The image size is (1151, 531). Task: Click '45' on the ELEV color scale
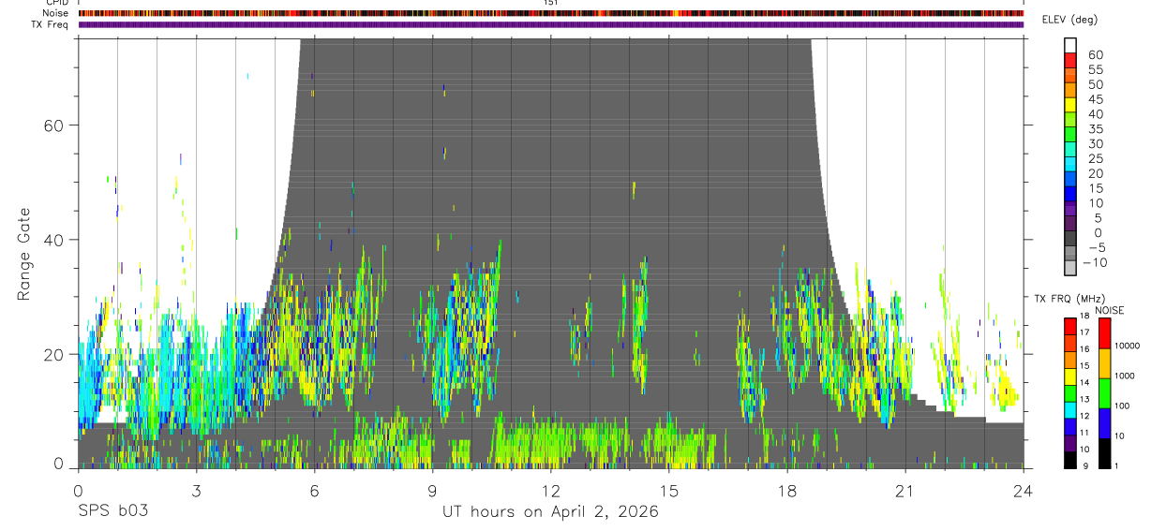pos(1095,99)
